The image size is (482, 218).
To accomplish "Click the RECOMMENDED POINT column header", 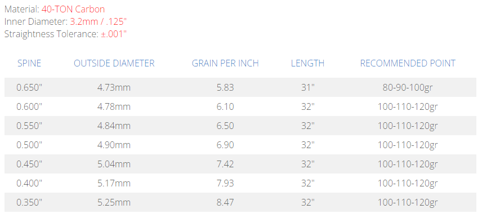I will (x=408, y=63).
